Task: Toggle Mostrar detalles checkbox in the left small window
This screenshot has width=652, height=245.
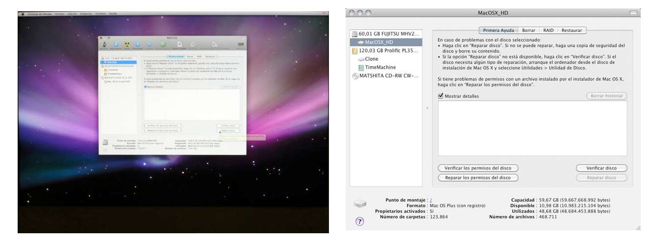Action: pyautogui.click(x=145, y=87)
